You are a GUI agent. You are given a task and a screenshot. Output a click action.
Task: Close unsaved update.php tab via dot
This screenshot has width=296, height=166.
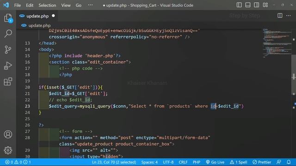(x=54, y=16)
